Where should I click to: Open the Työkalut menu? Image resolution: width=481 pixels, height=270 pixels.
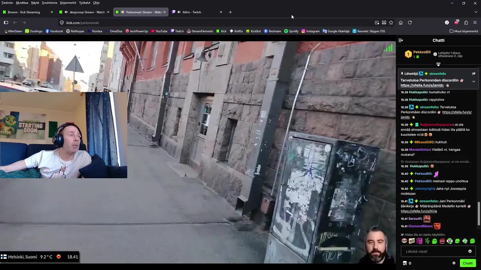(85, 3)
